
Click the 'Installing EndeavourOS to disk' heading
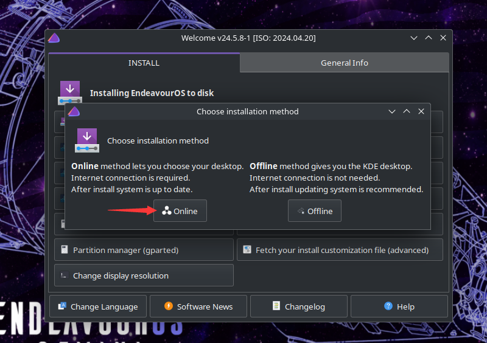152,93
